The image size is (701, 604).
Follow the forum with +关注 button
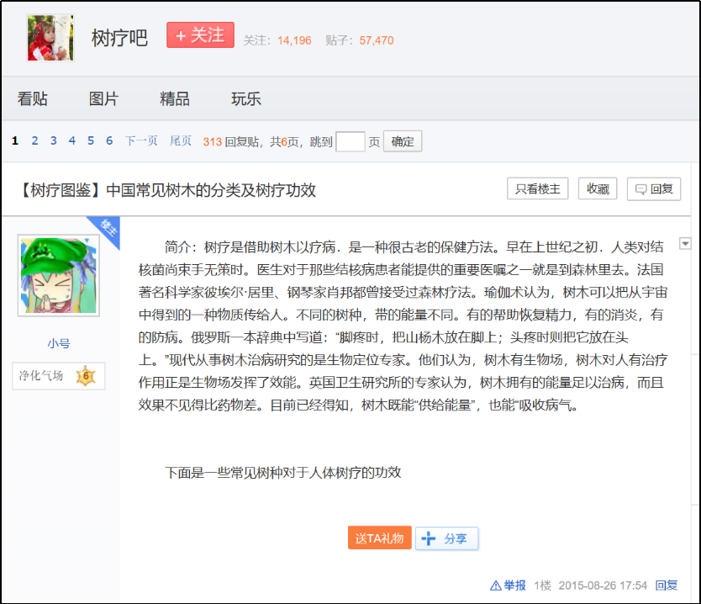pos(200,34)
